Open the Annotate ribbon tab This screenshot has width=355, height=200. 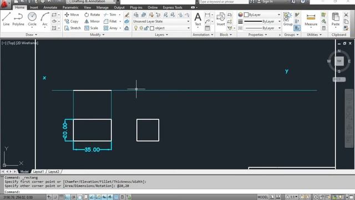50,7
